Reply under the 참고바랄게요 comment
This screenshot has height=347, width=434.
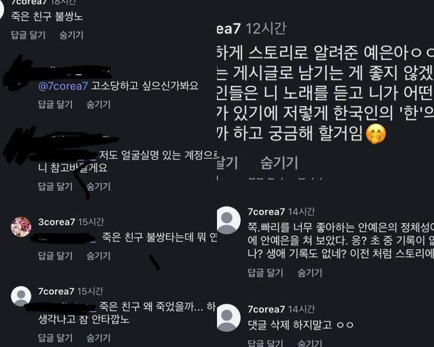55,186
